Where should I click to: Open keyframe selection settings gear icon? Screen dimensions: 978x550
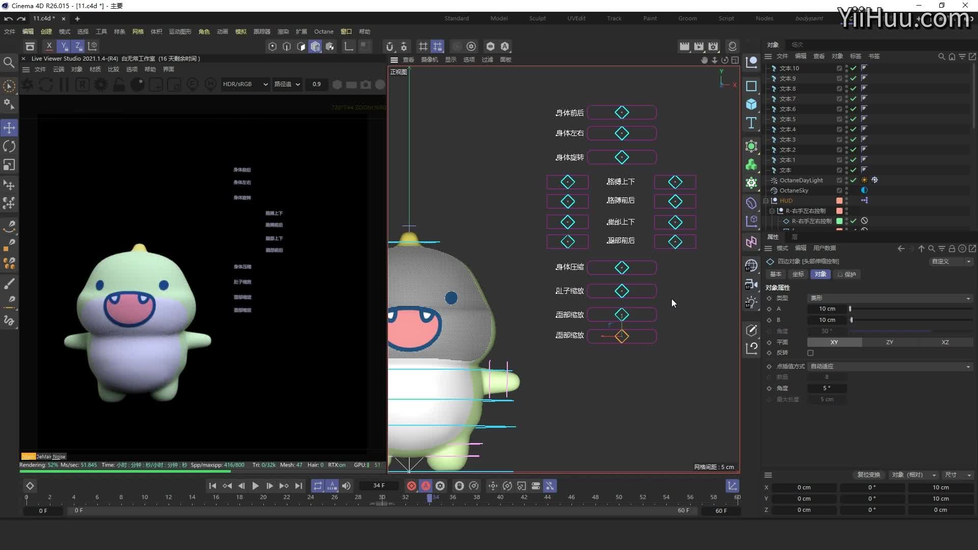tap(440, 486)
